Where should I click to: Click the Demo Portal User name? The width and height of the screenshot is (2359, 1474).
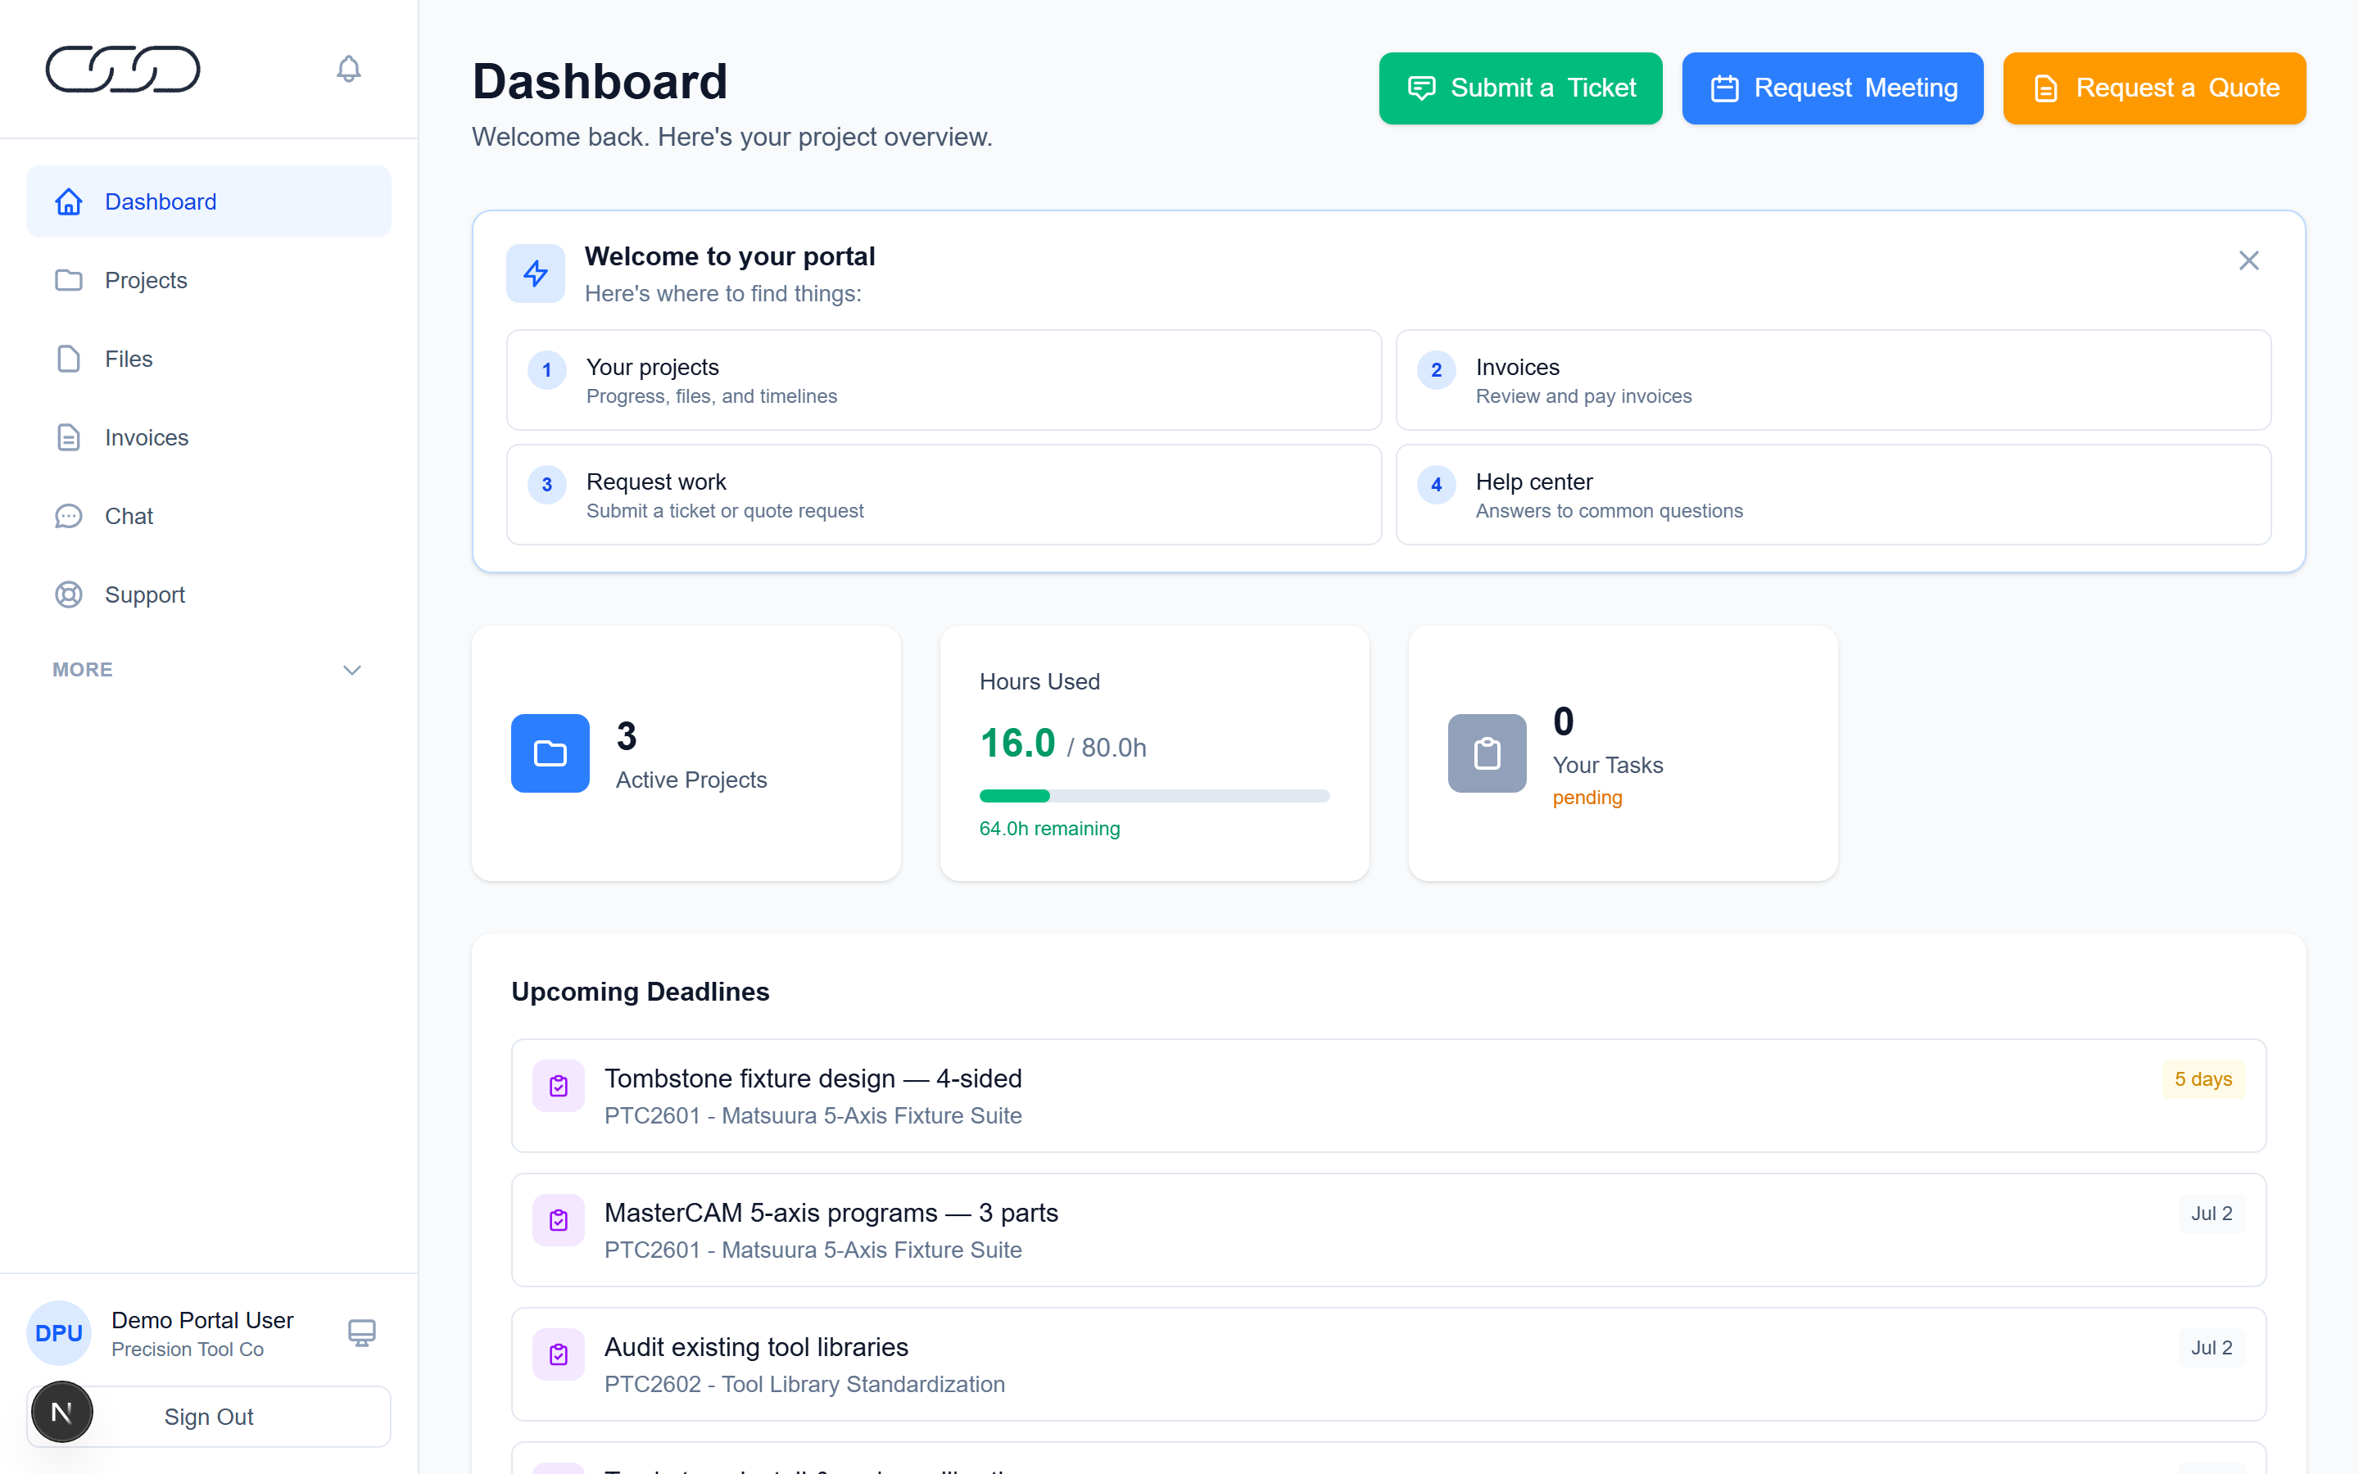pyautogui.click(x=201, y=1320)
